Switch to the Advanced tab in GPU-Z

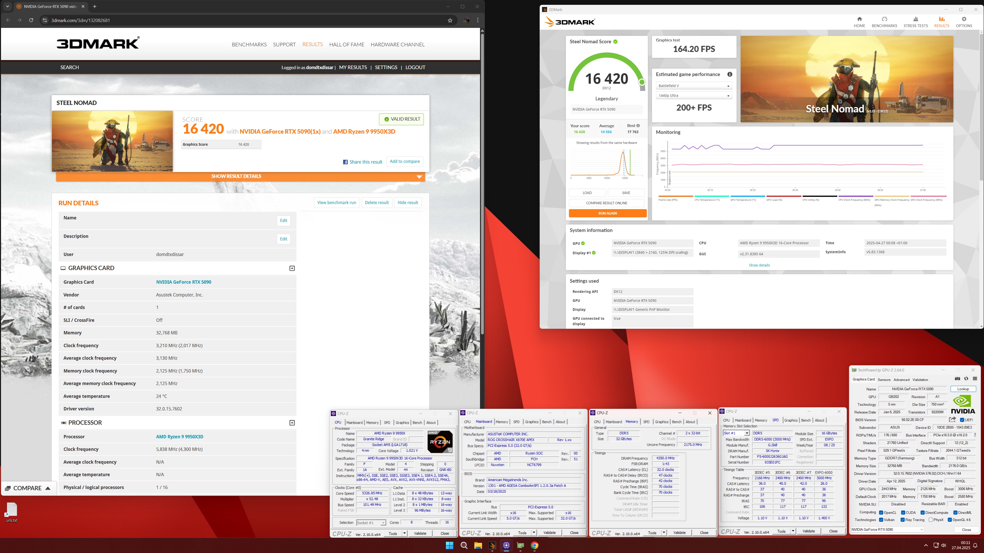pyautogui.click(x=901, y=380)
